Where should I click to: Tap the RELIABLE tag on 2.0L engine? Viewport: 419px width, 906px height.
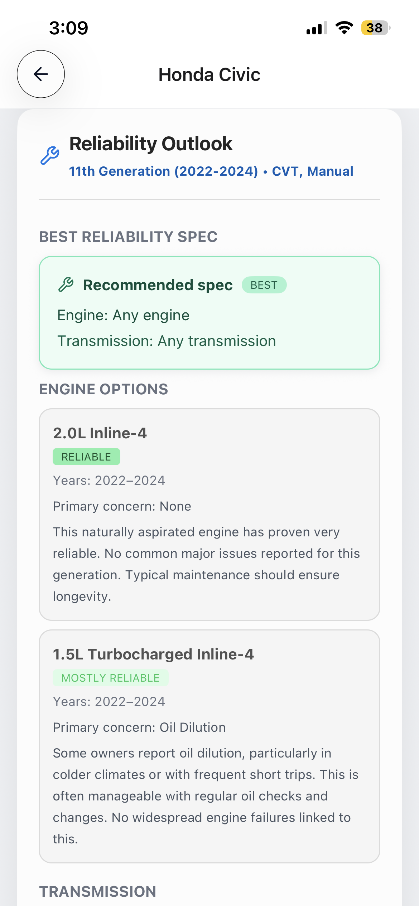86,457
